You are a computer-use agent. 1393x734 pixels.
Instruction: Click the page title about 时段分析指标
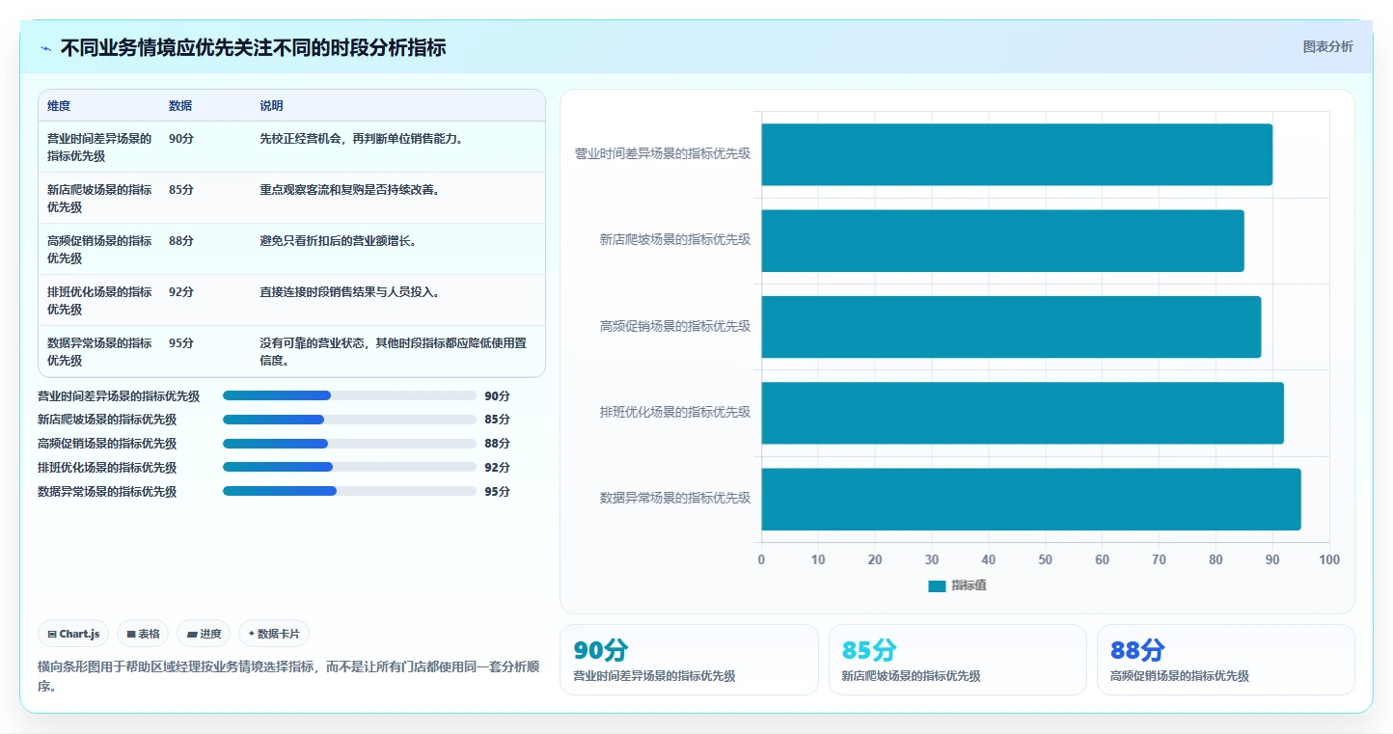(x=253, y=47)
